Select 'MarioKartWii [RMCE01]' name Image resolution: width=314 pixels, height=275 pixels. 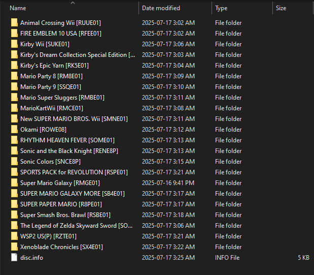click(51, 108)
